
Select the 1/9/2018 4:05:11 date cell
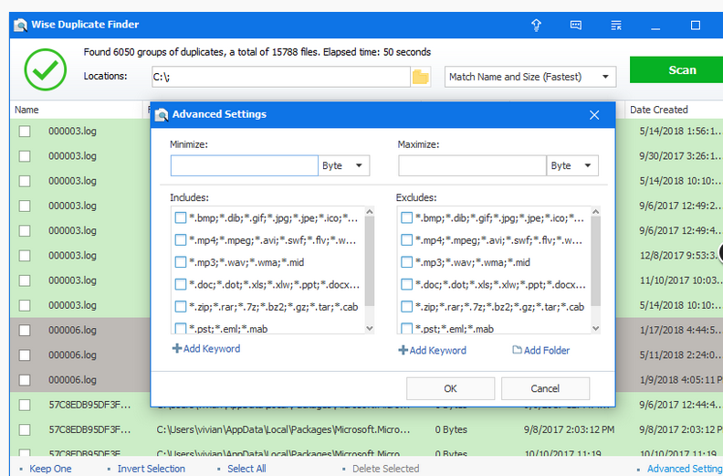681,380
